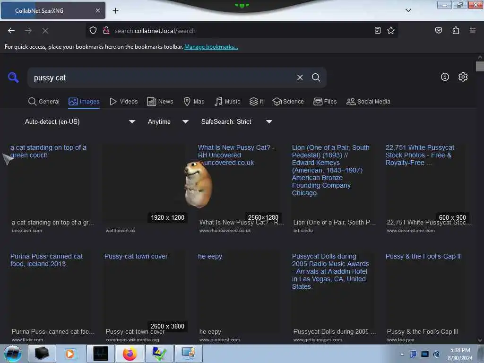The image size is (484, 363).
Task: Toggle reader view icon
Action: [x=377, y=30]
